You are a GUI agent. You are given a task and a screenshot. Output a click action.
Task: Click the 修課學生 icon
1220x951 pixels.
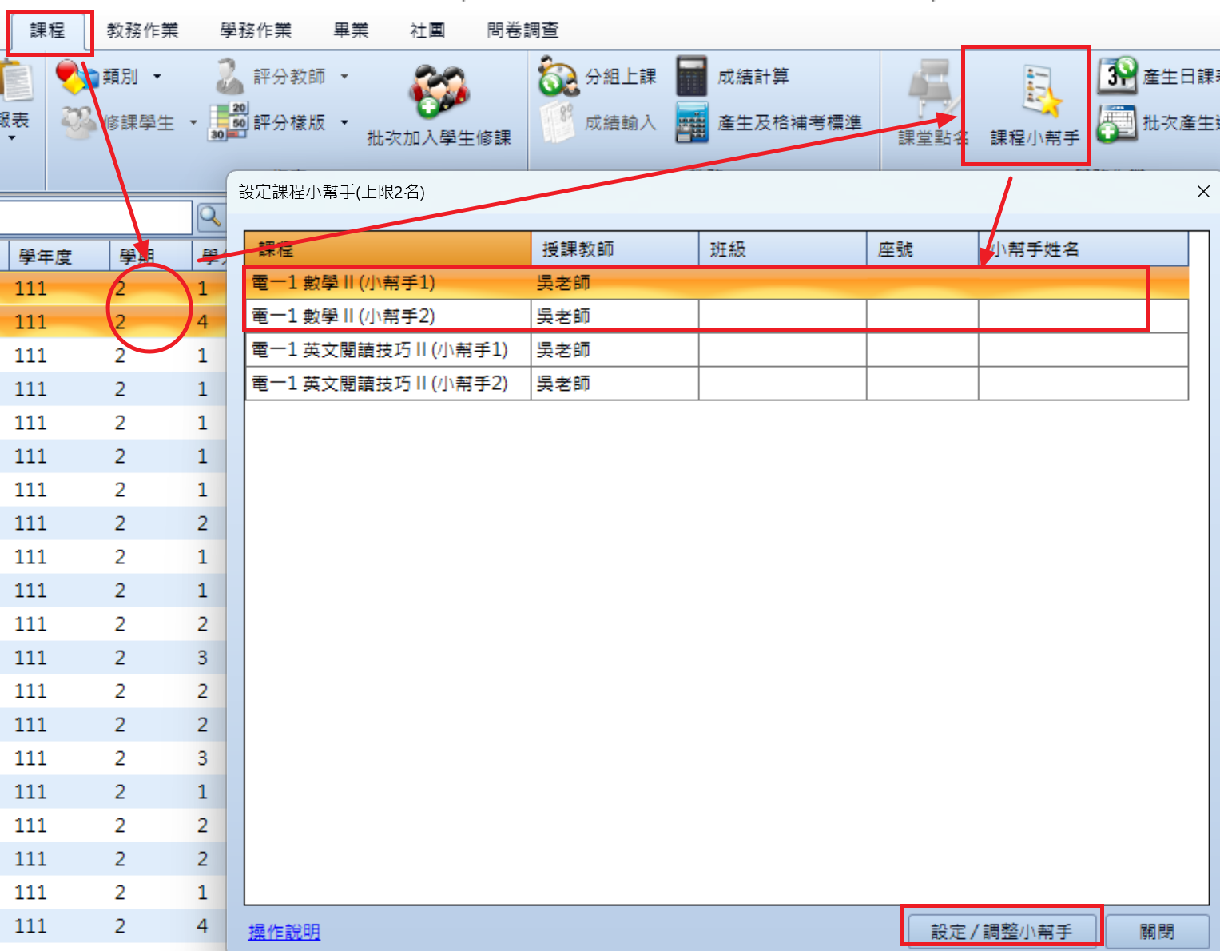[x=77, y=123]
